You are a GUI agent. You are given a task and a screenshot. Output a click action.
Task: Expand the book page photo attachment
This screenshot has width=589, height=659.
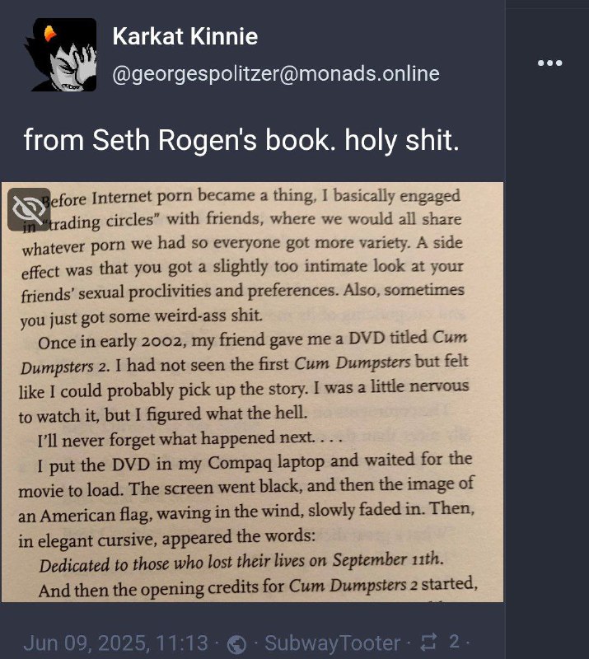coord(252,392)
